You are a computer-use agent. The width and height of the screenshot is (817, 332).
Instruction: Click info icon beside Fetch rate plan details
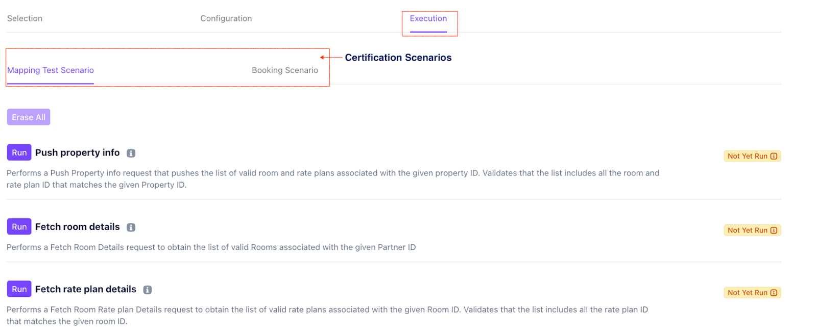pyautogui.click(x=148, y=290)
